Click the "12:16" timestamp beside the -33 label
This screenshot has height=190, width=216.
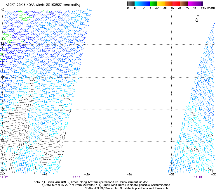coord(198,177)
